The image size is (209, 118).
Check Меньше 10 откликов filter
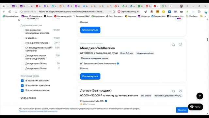click(22, 43)
